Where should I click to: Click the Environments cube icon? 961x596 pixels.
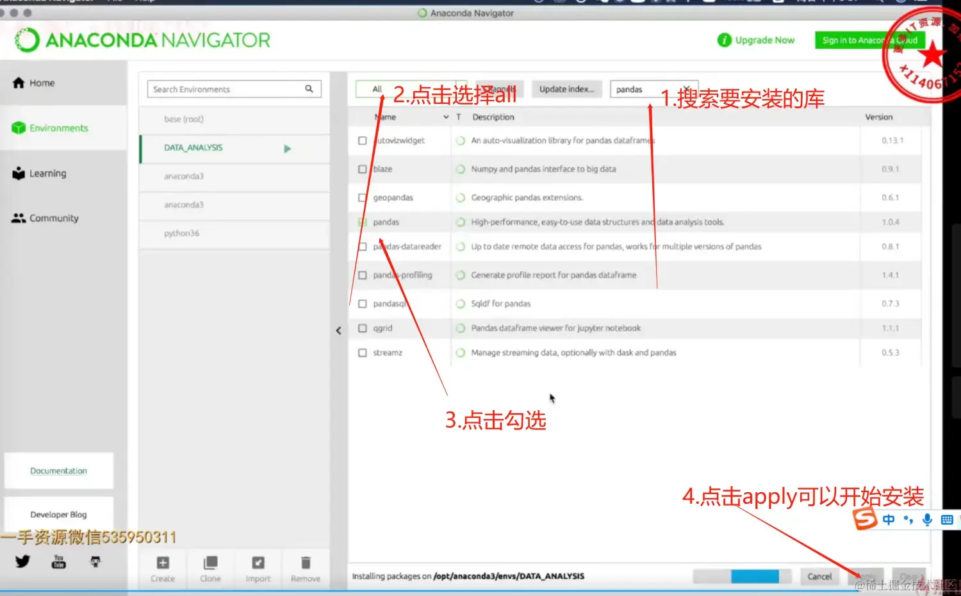pyautogui.click(x=19, y=128)
